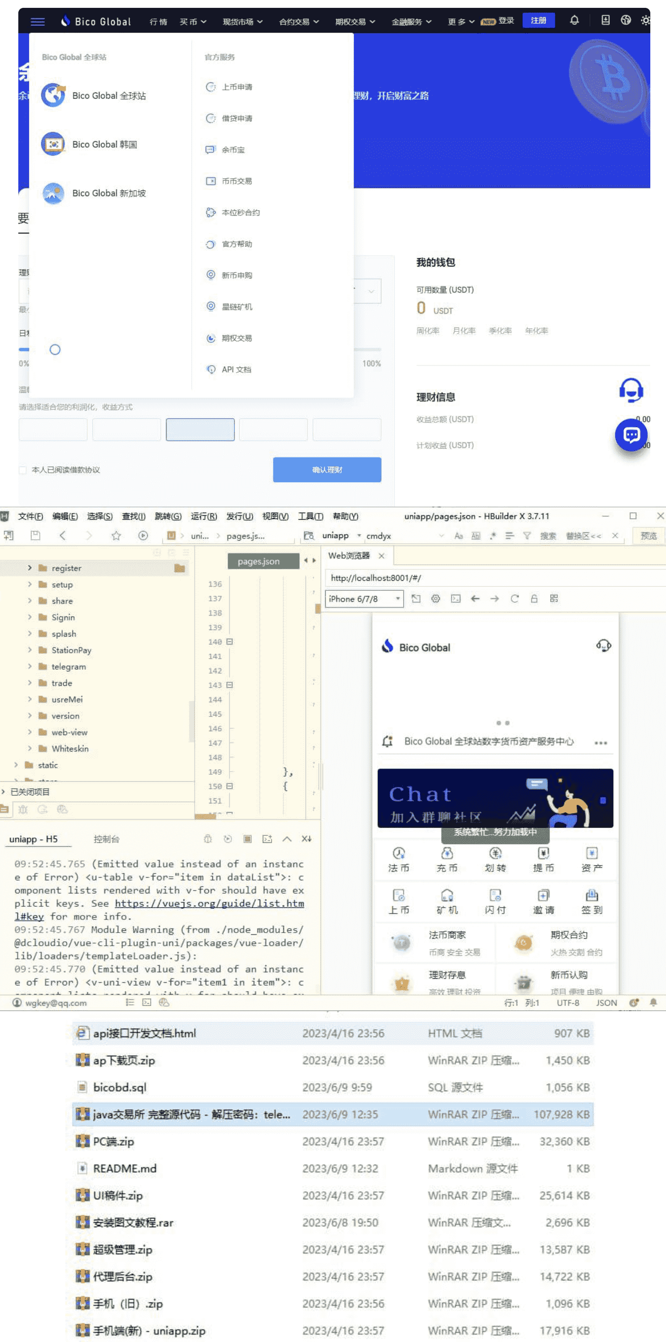Viewport: 666px width, 1342px height.
Task: Select Bico Global 新加坡 site
Action: (x=94, y=193)
